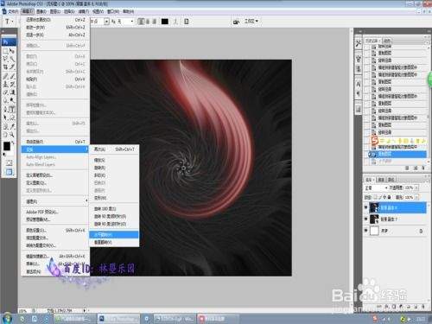Select the Dodge tool
Image resolution: width=432 pixels, height=324 pixels.
(12, 100)
